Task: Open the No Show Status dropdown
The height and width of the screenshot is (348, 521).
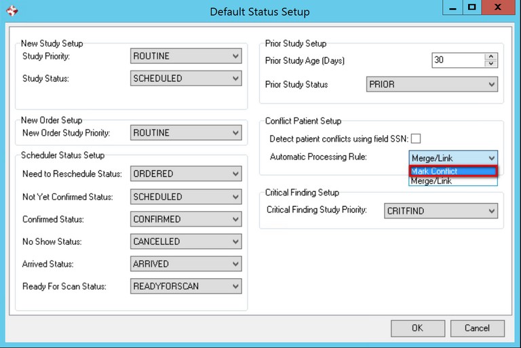Action: coord(186,241)
